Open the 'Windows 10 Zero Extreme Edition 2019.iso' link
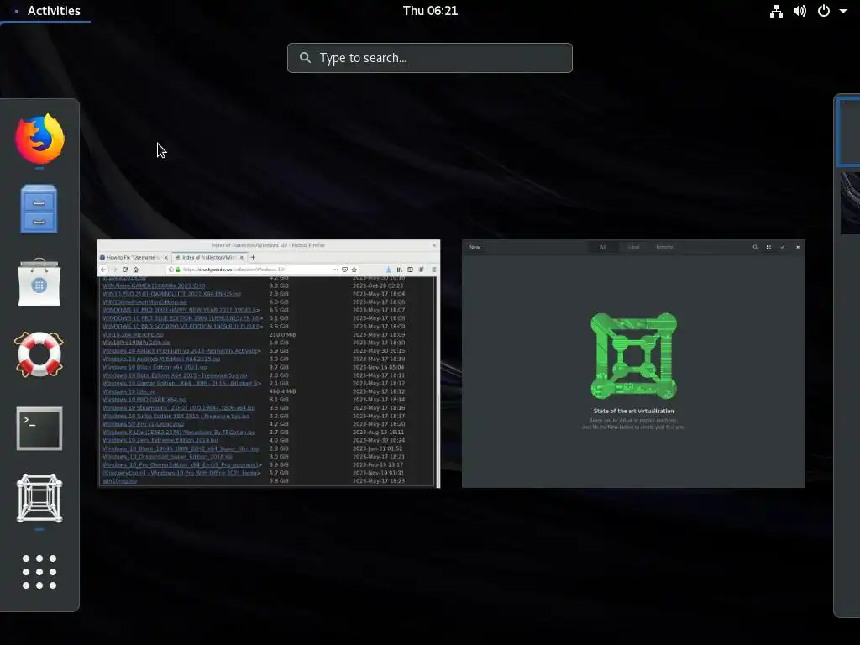 point(160,440)
